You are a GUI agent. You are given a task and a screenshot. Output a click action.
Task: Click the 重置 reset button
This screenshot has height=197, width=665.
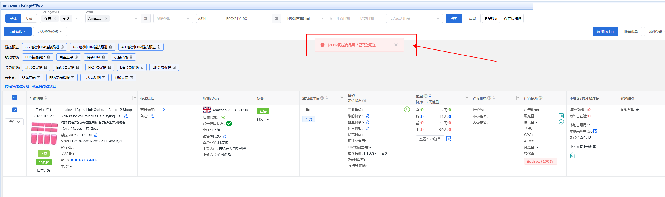click(x=473, y=18)
